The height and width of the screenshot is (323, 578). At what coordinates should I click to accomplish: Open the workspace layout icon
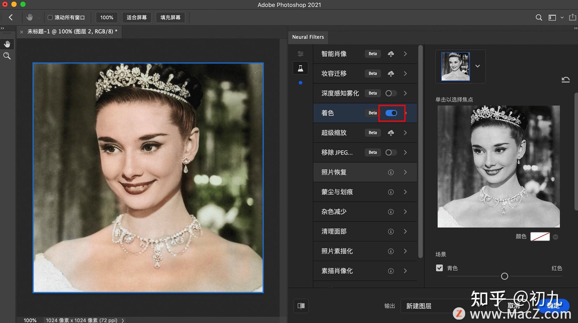(x=552, y=17)
